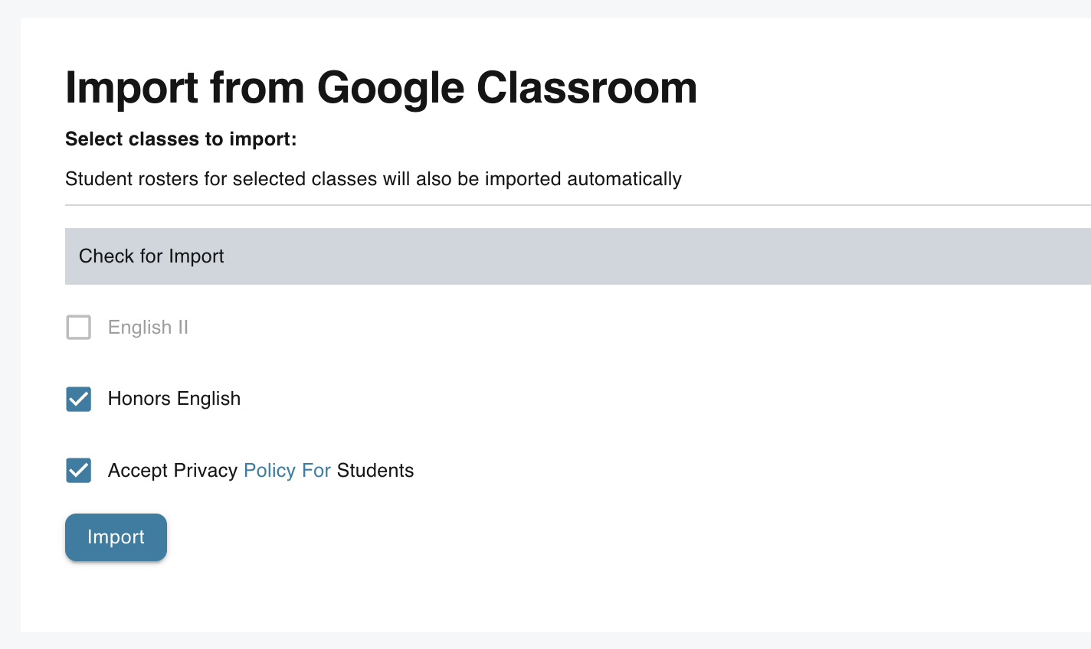This screenshot has height=649, width=1091.
Task: Click the Check for Import header bar
Action: (578, 256)
